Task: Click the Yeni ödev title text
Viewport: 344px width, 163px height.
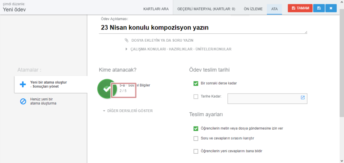Action: point(14,9)
